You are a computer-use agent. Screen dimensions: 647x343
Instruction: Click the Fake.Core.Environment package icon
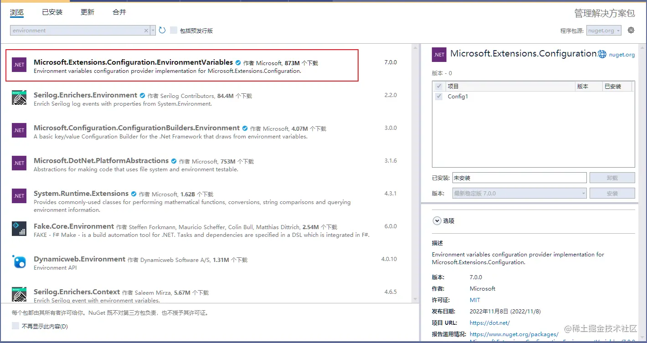tap(19, 229)
